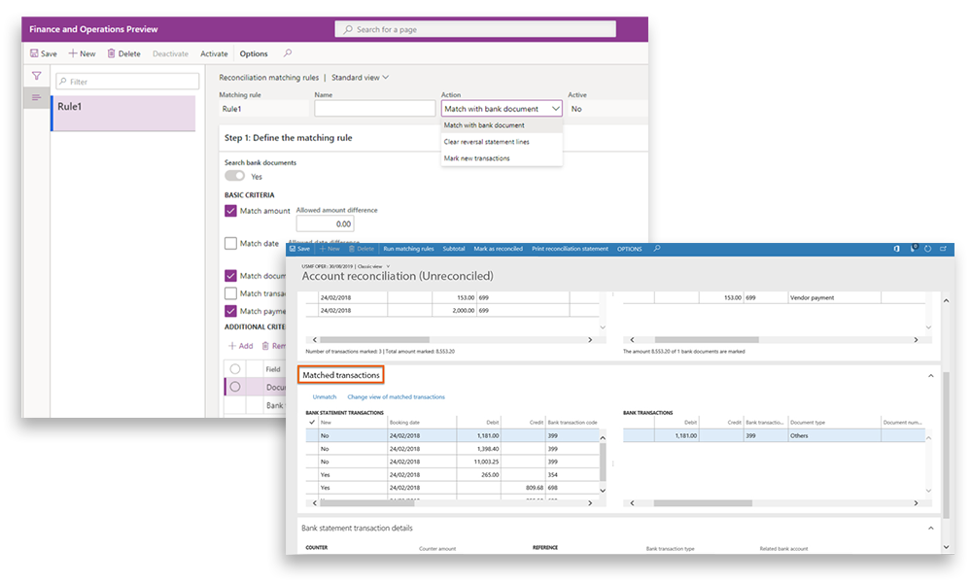Click Change view of matched transactions link
Image resolution: width=972 pixels, height=583 pixels.
(x=397, y=396)
